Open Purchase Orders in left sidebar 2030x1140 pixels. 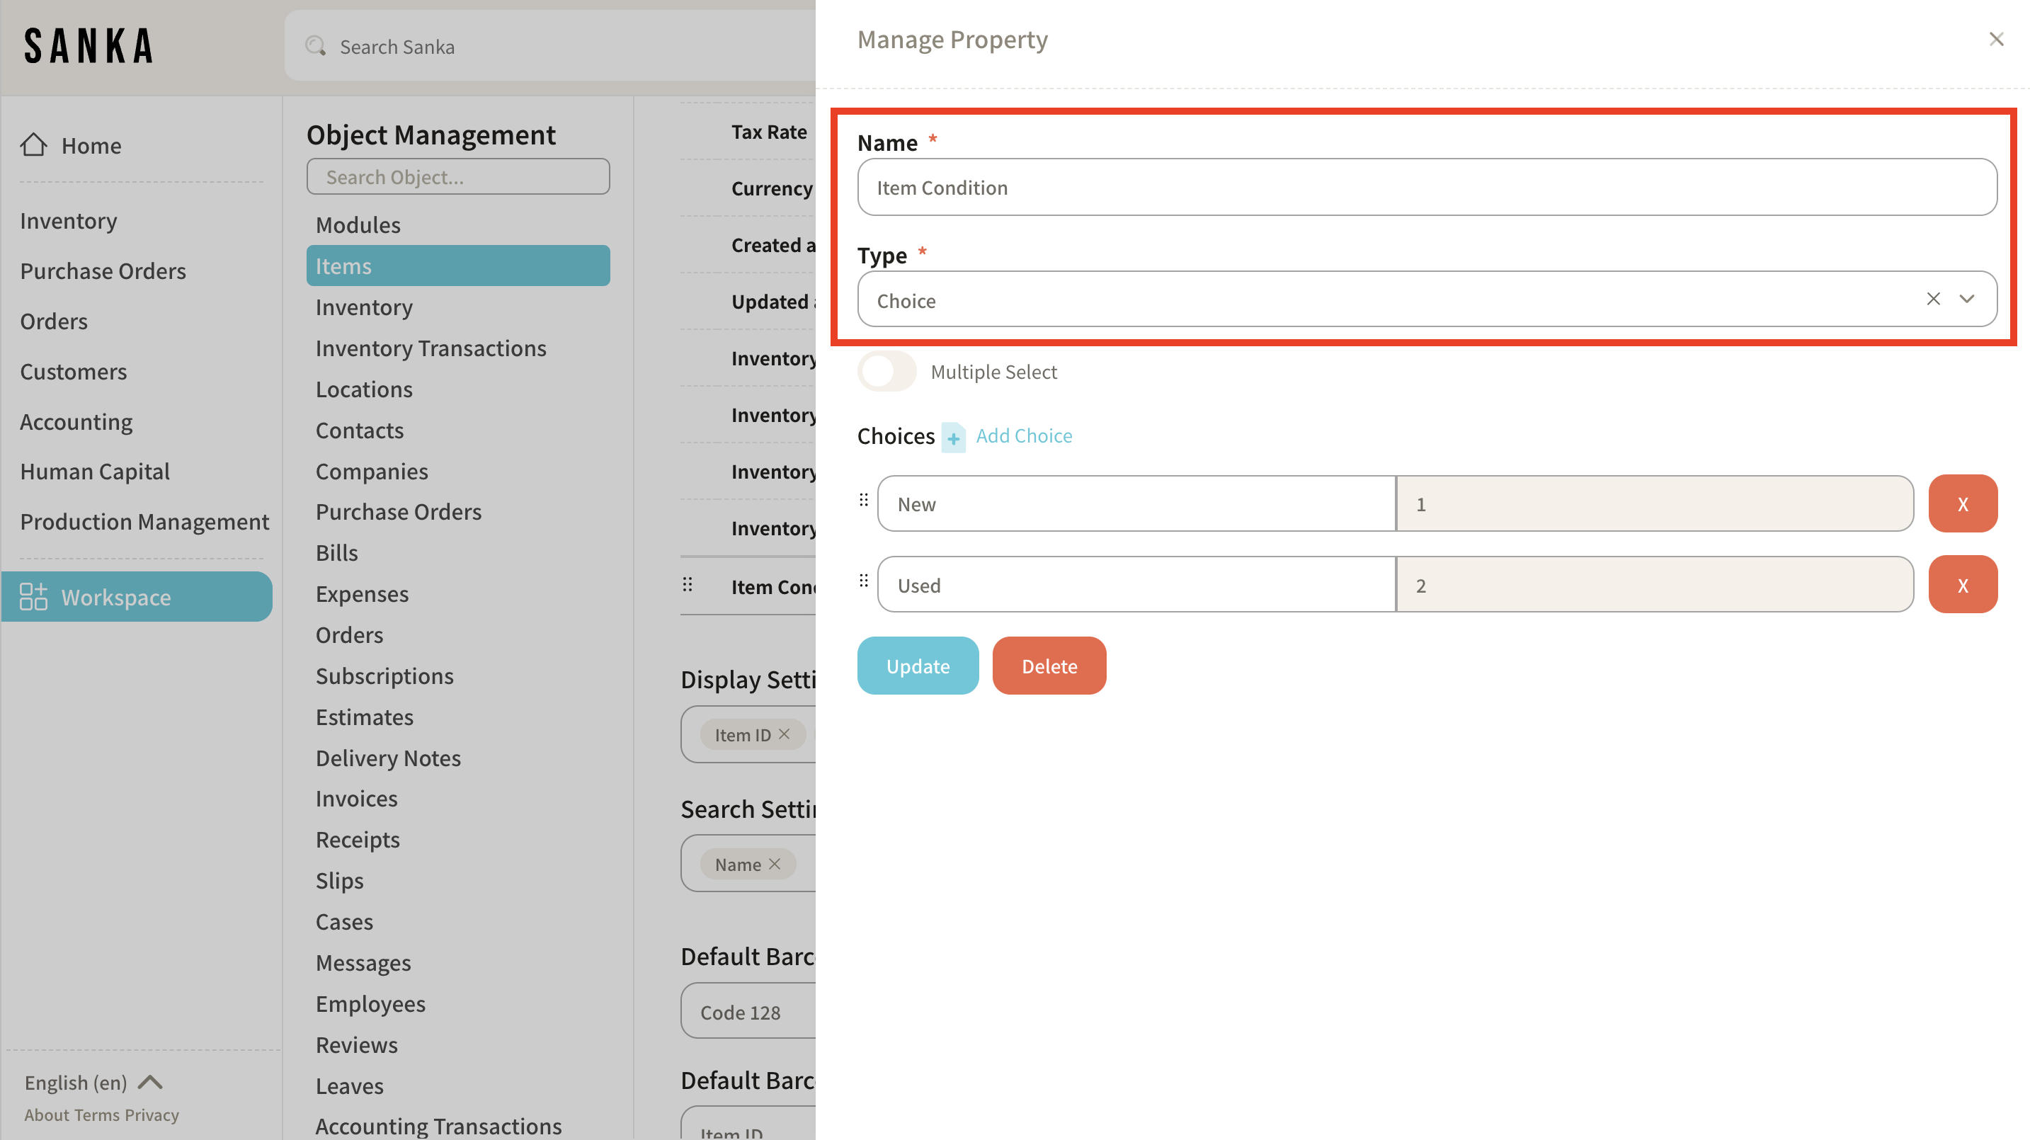[103, 270]
